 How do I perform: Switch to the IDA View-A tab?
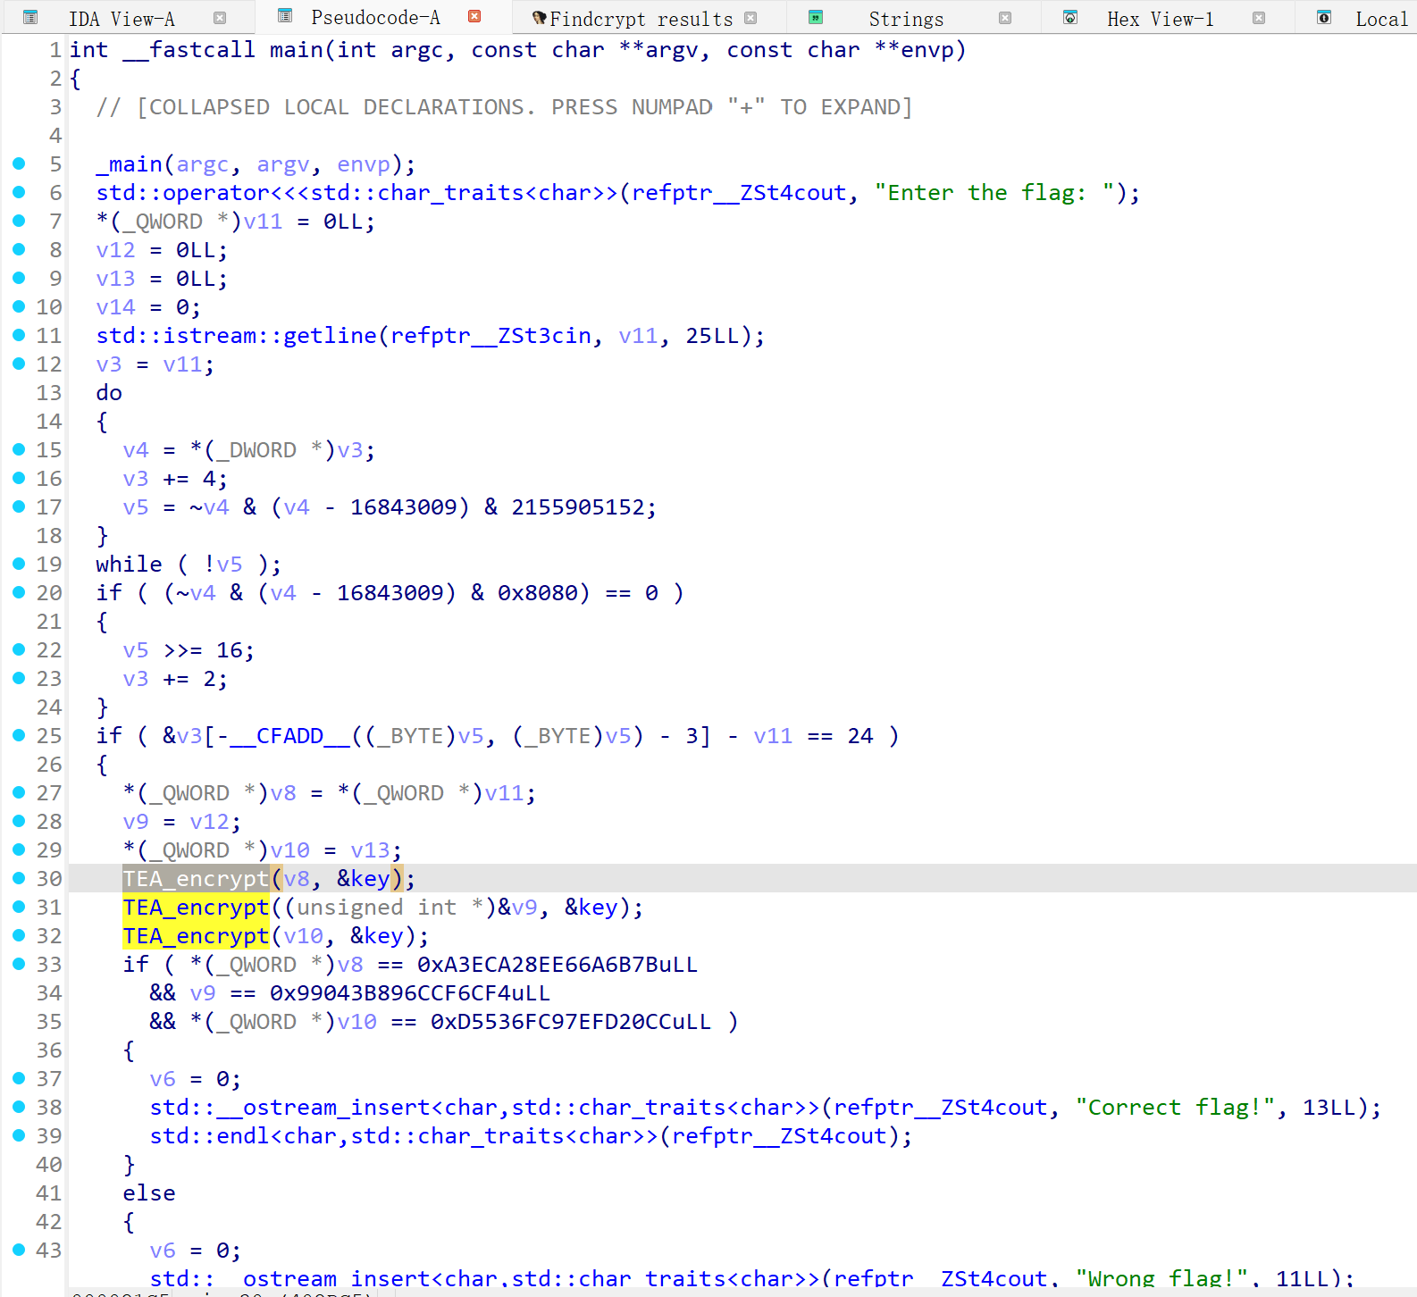[x=122, y=19]
